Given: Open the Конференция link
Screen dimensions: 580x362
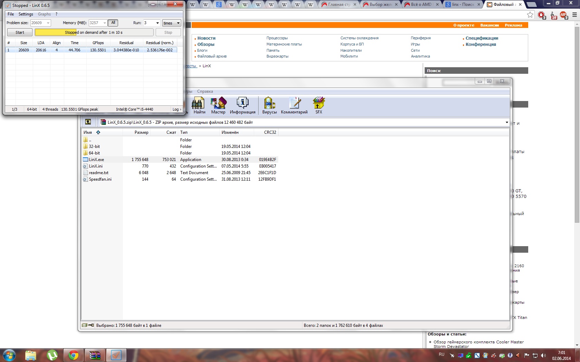Looking at the screenshot, I should pos(481,44).
